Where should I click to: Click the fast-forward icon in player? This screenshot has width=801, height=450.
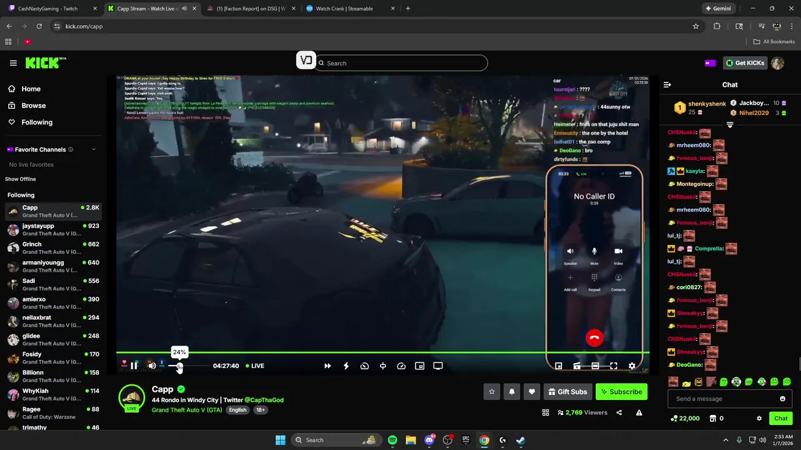[x=327, y=366]
